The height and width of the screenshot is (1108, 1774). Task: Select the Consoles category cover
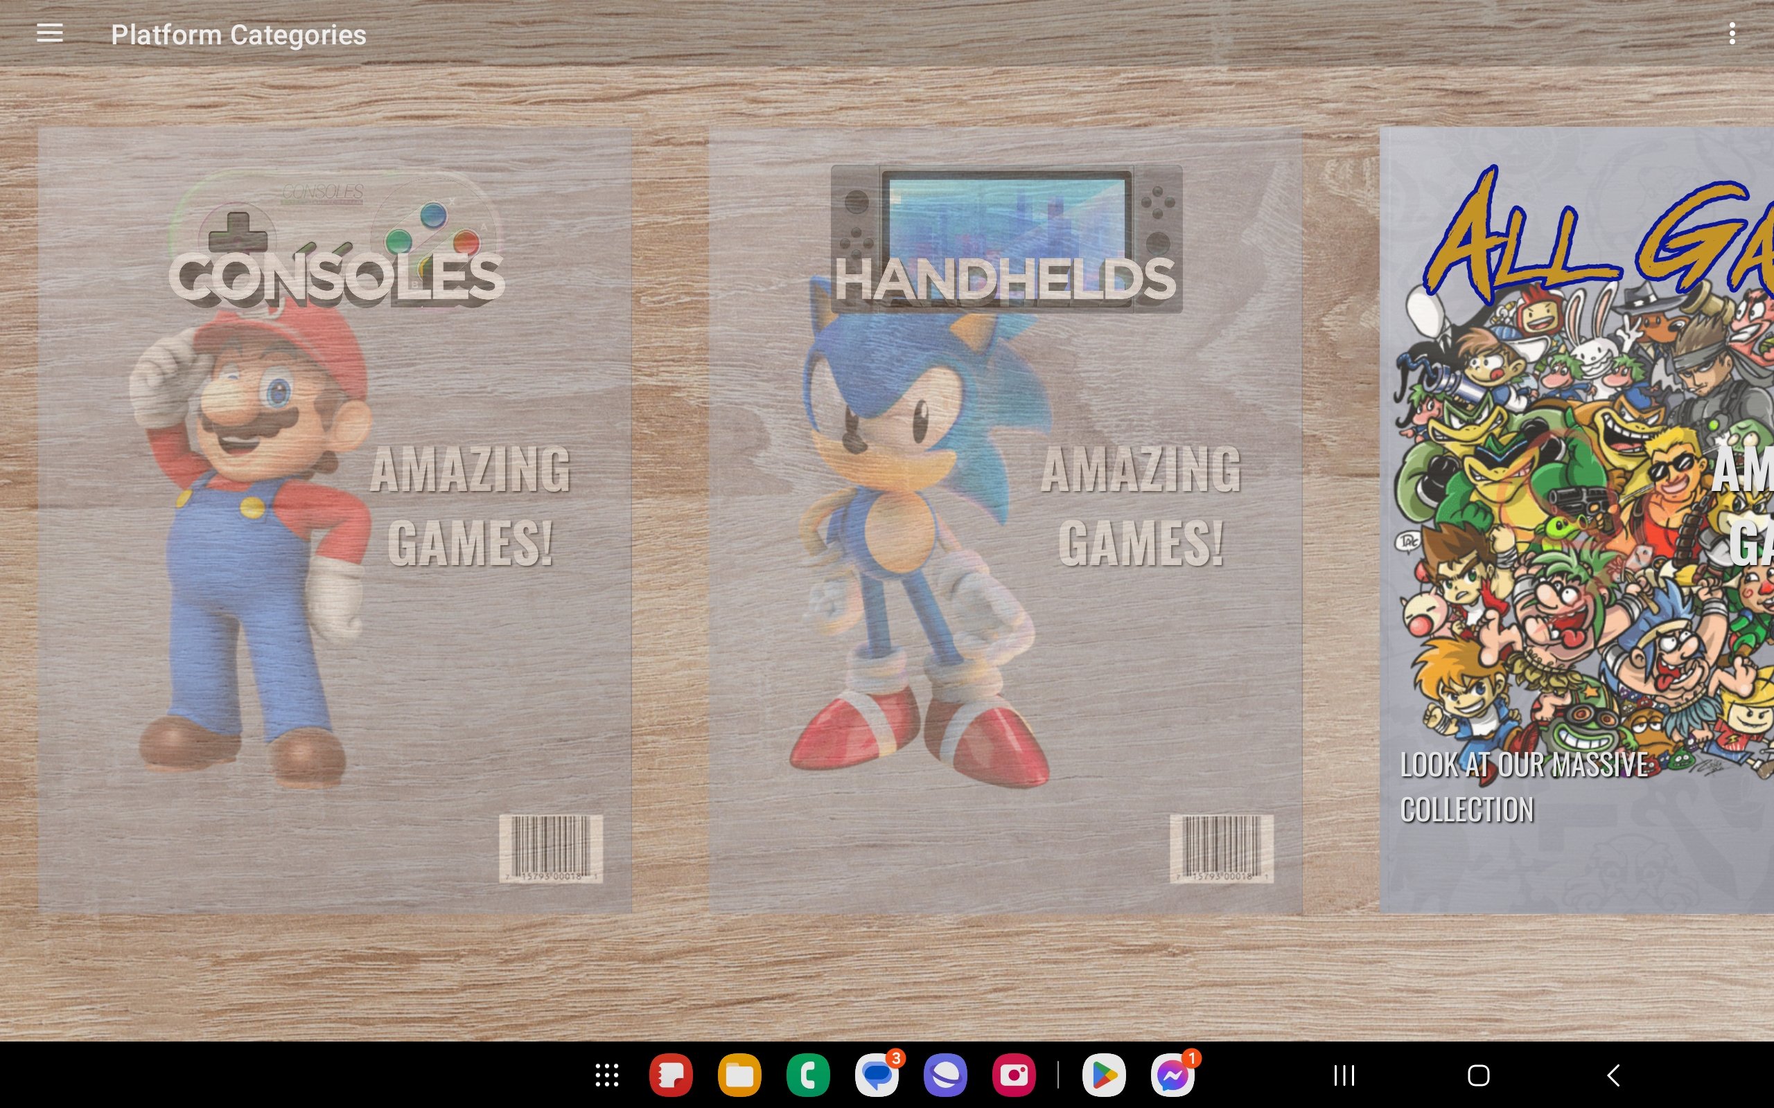pyautogui.click(x=335, y=520)
